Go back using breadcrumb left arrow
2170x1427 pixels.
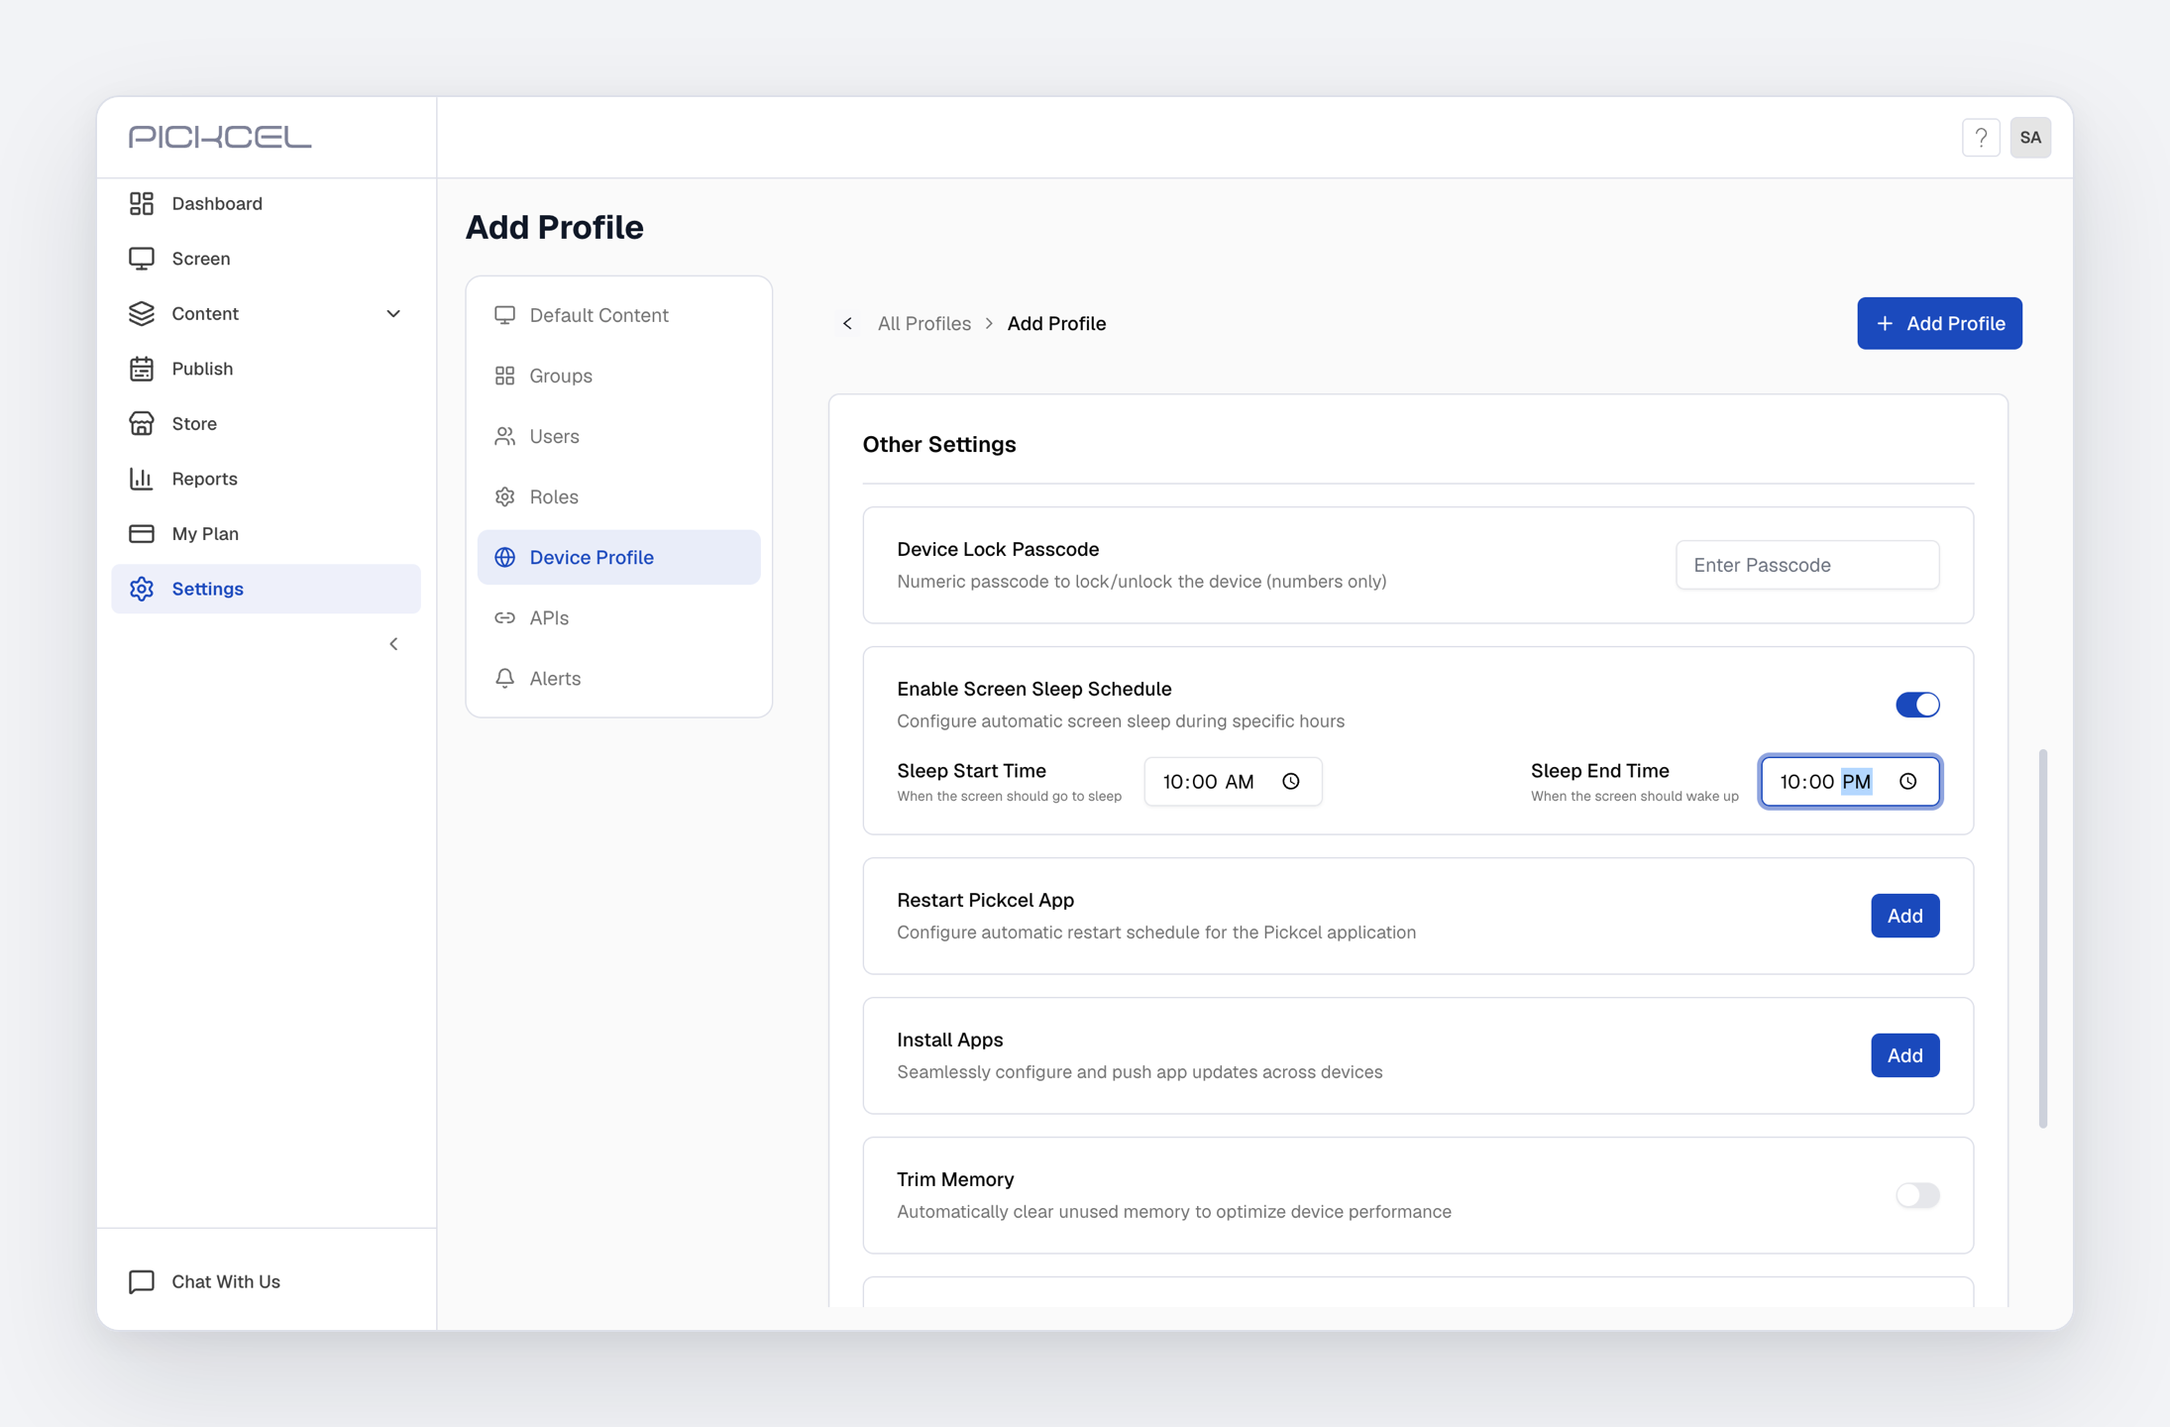point(847,323)
